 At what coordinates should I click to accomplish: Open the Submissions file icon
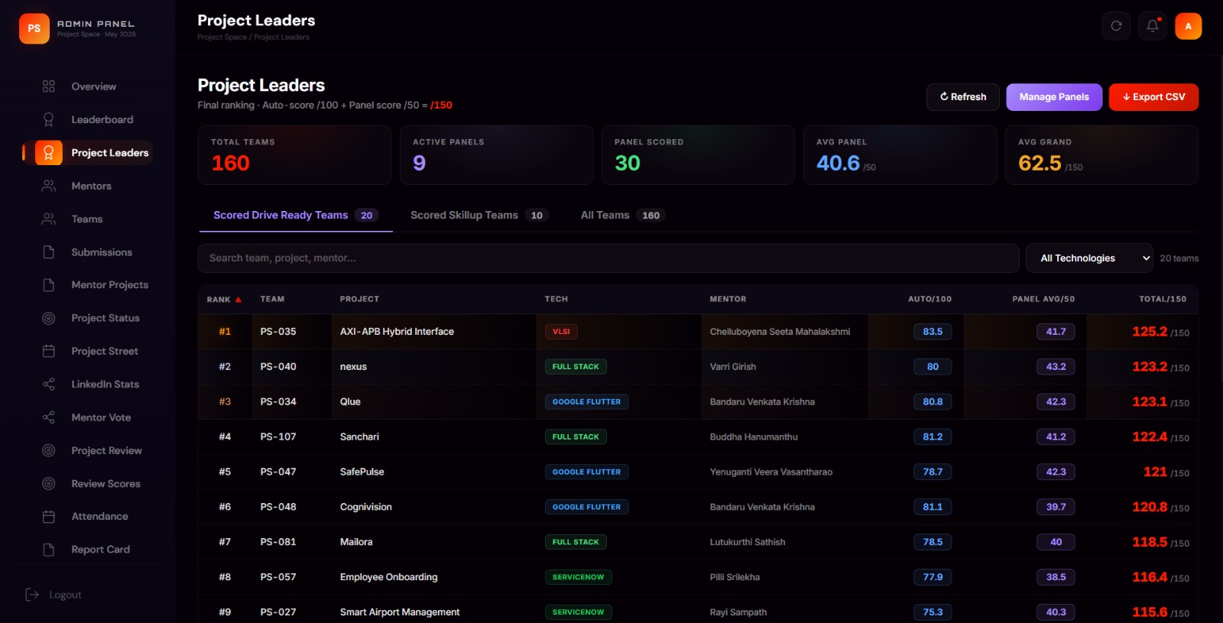tap(49, 252)
